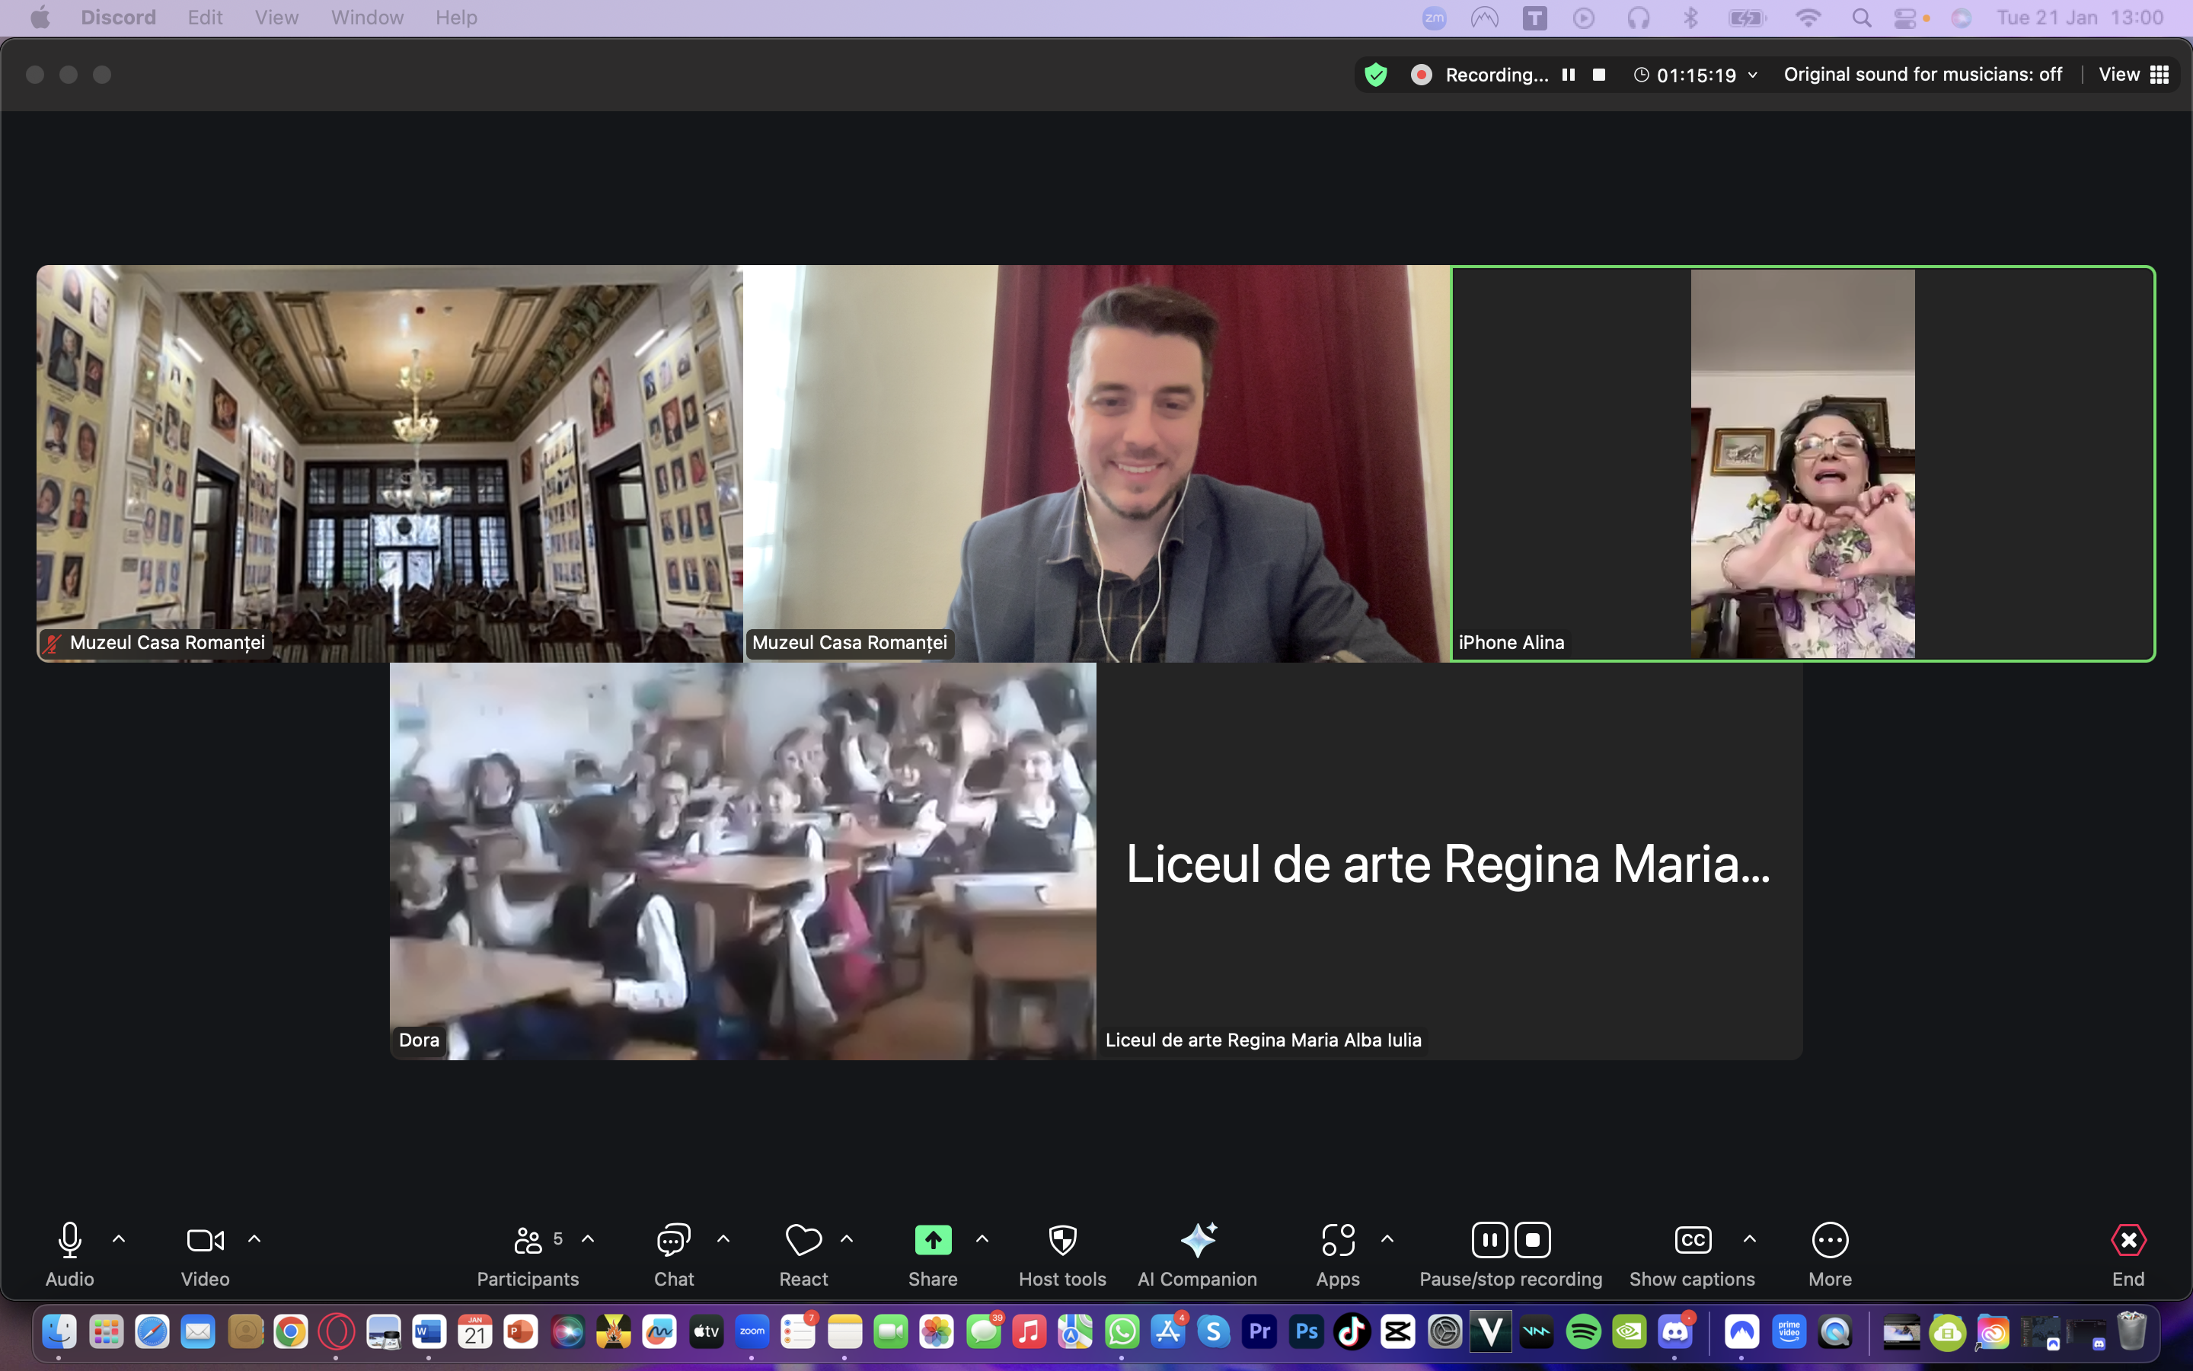Viewport: 2193px width, 1371px height.
Task: Open the View layout menu
Action: tap(2133, 75)
